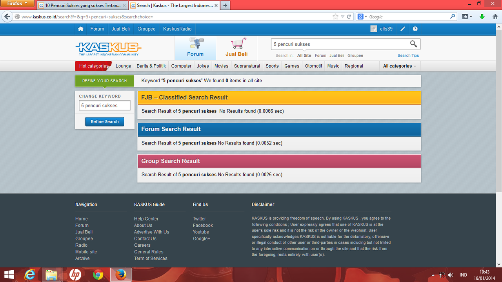Open the Search Tips link

click(x=408, y=56)
